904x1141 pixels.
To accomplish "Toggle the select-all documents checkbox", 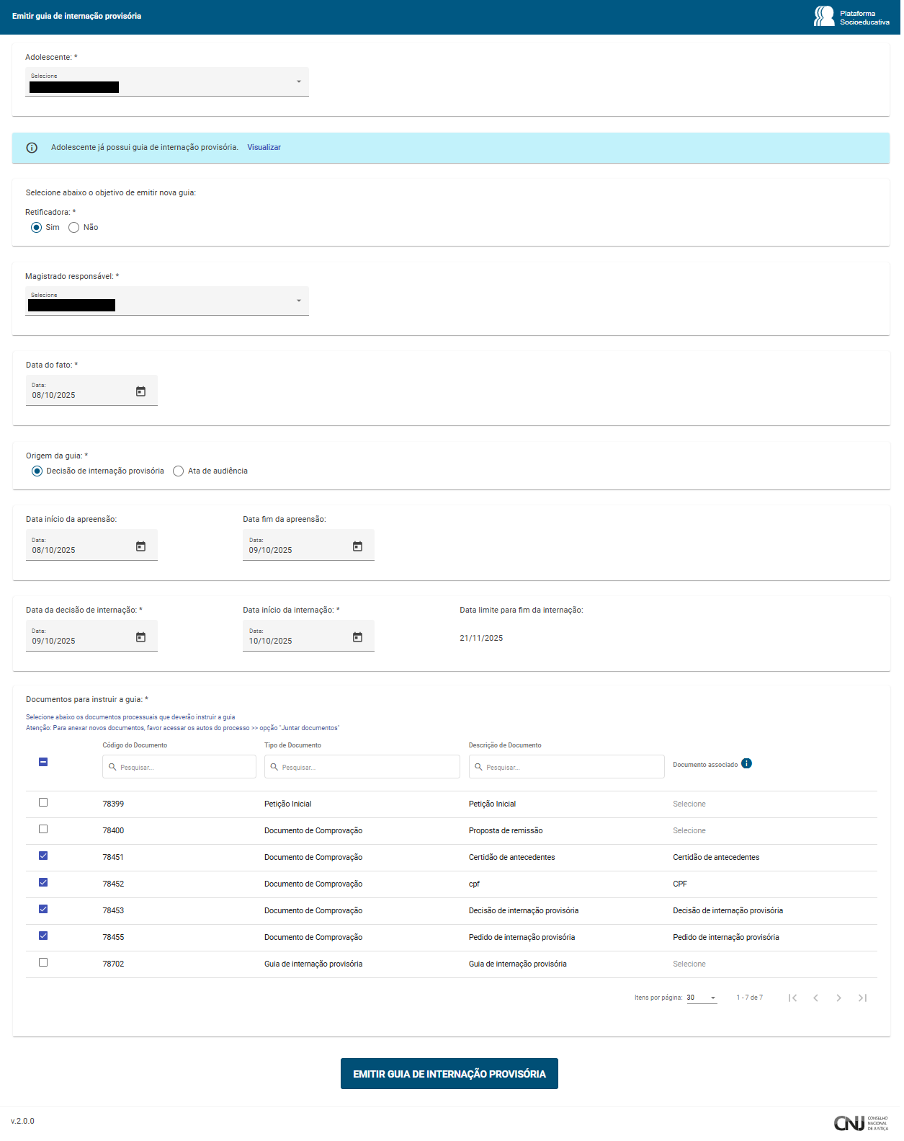I will coord(43,762).
